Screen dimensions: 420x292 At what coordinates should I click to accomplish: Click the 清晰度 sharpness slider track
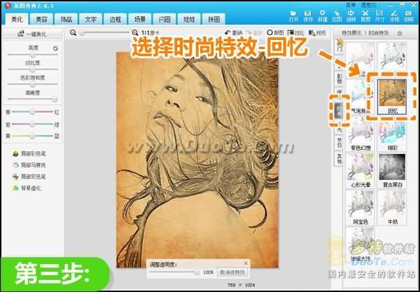pyautogui.click(x=32, y=99)
